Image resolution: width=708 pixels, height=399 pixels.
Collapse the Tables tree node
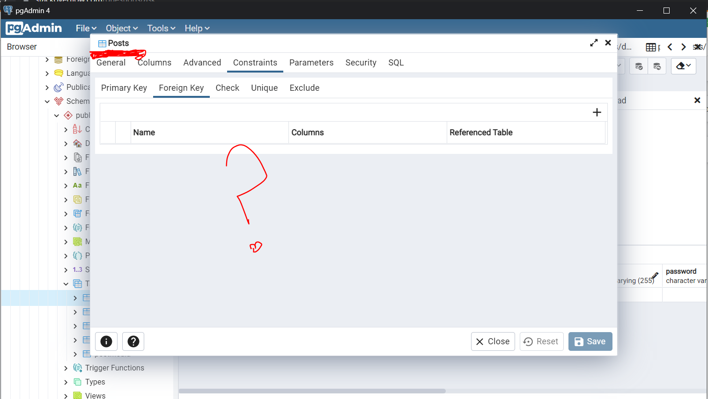tap(66, 284)
